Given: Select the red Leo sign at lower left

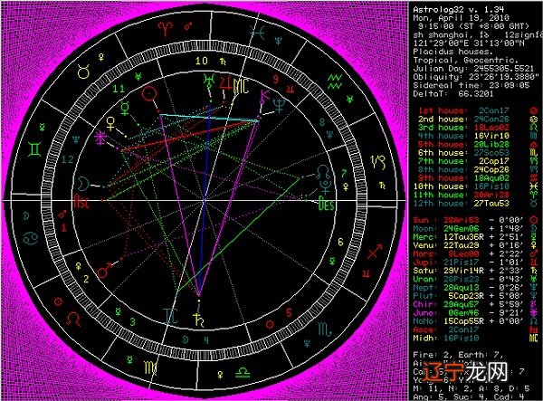Looking at the screenshot, I should [73, 319].
